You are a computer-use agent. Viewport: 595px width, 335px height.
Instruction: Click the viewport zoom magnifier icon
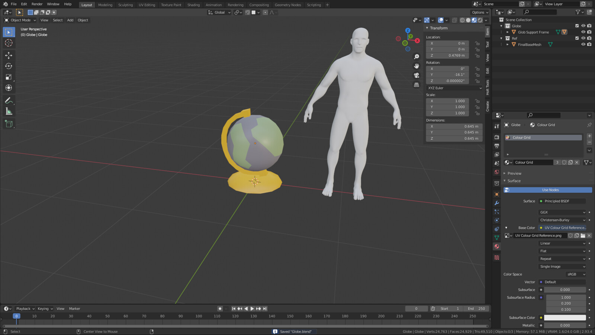416,57
